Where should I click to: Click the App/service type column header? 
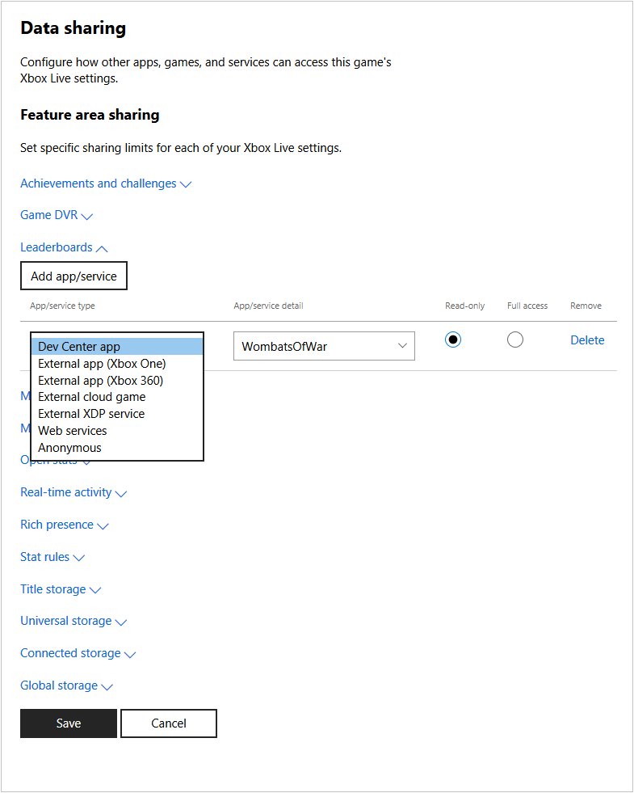[62, 306]
